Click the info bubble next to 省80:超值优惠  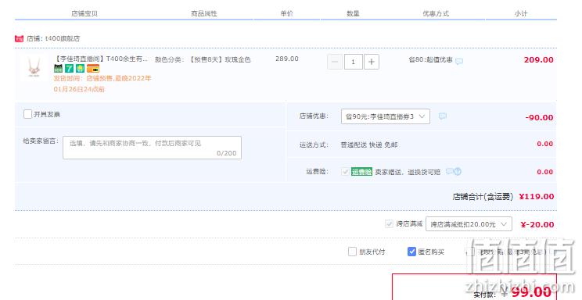pyautogui.click(x=459, y=61)
